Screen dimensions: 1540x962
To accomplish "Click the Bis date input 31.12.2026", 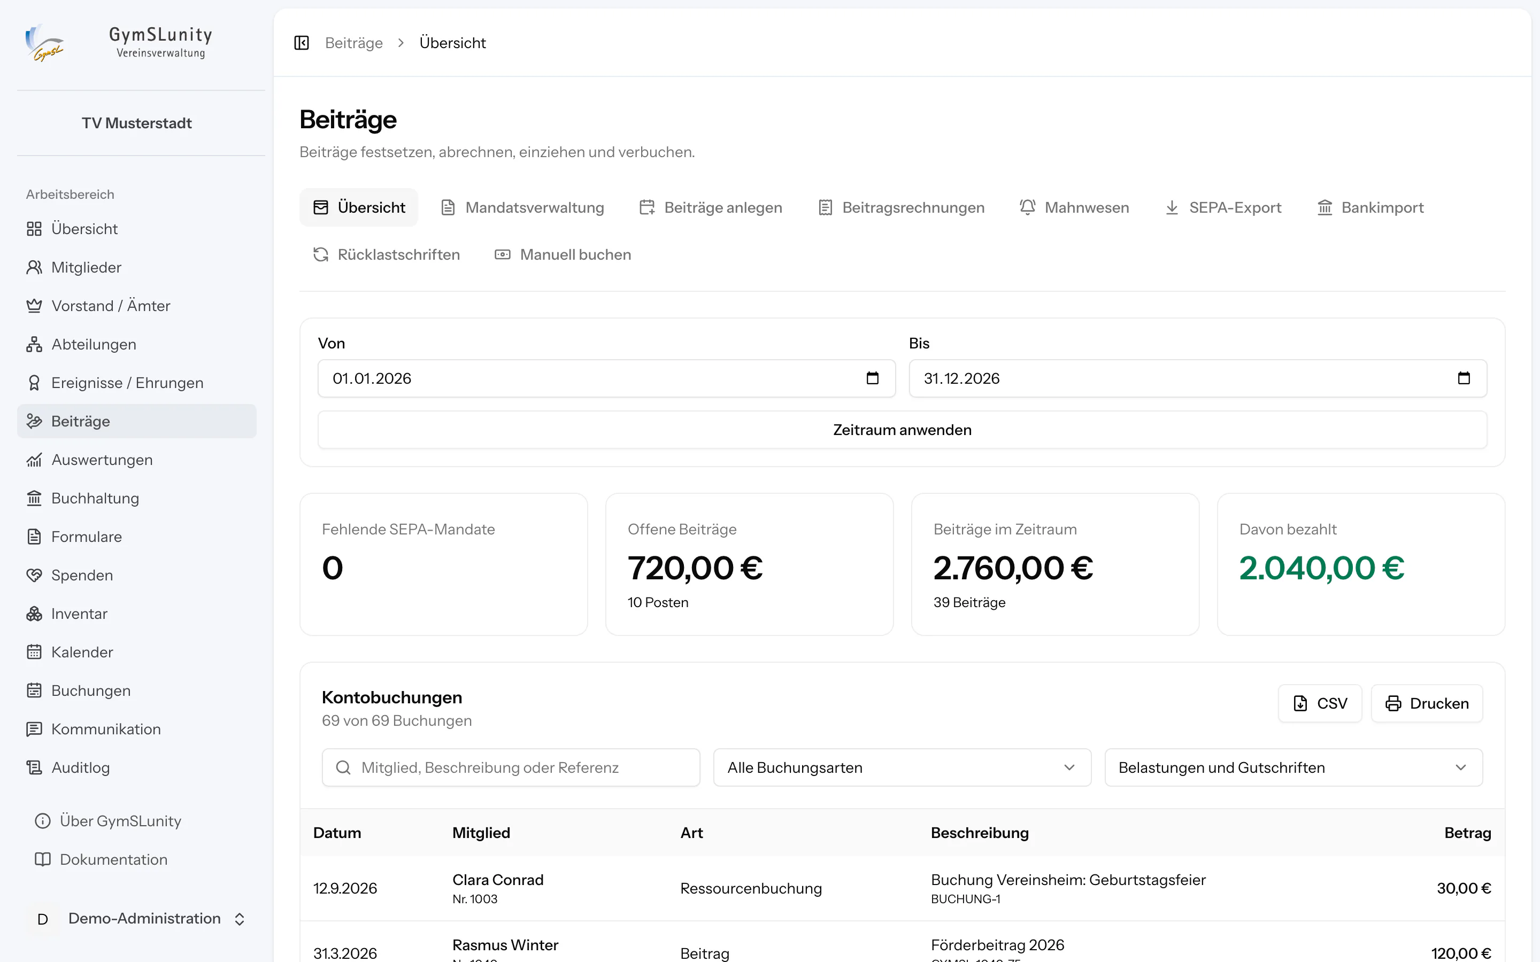I will click(1198, 378).
